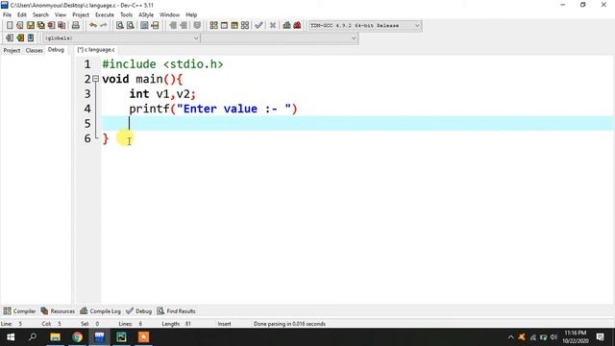
Task: Click the New file toolbar icon
Action: (10, 26)
